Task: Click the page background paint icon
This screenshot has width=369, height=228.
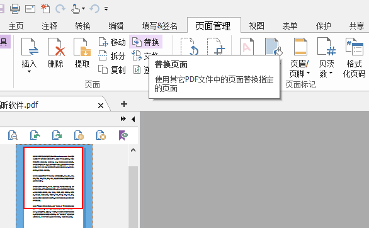Action: tap(273, 47)
